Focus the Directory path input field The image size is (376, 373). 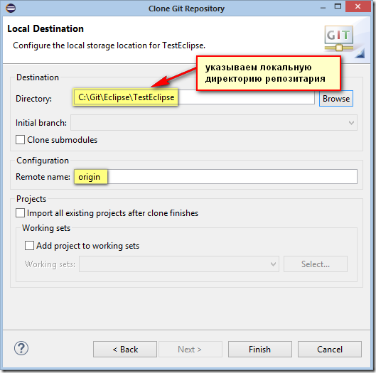click(194, 97)
